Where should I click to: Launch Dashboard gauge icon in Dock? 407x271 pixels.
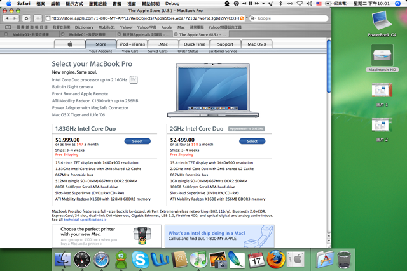coord(82,260)
